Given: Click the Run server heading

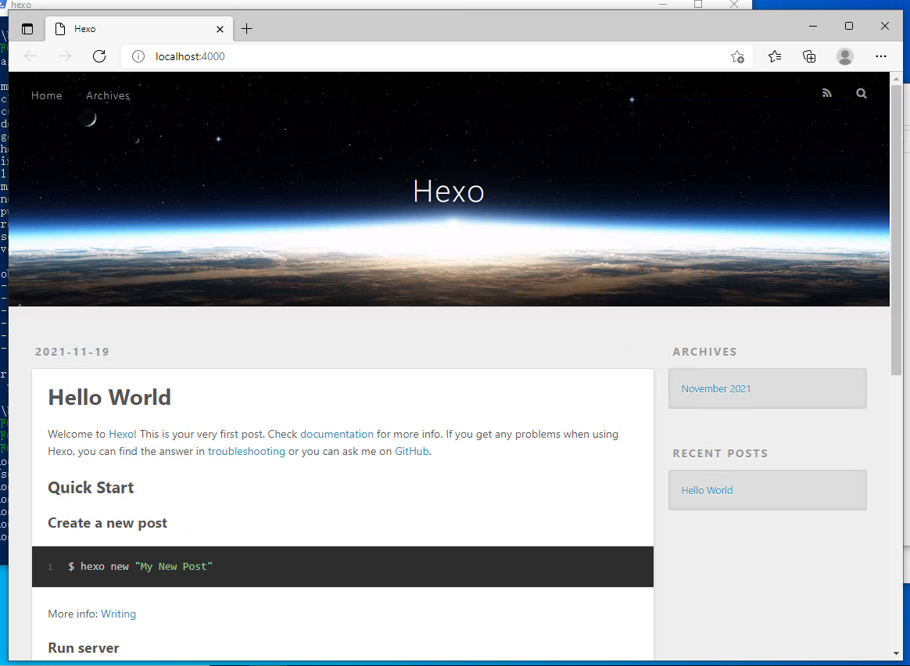Looking at the screenshot, I should 84,648.
